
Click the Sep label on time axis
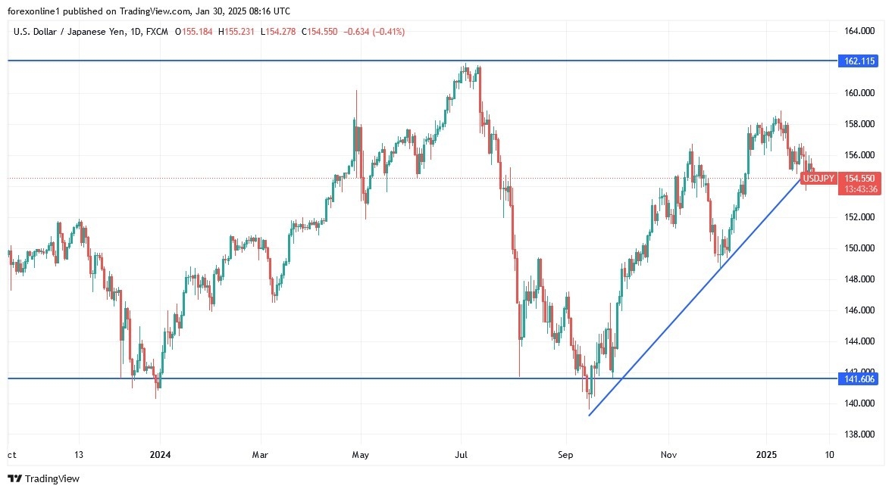point(565,455)
